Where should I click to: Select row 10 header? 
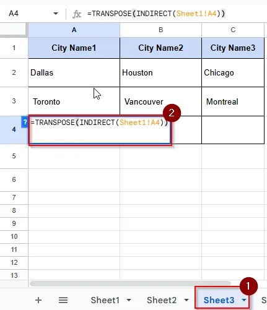(x=14, y=236)
